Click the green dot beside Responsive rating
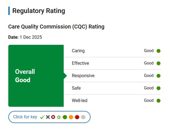175x130 pixels. (158, 76)
